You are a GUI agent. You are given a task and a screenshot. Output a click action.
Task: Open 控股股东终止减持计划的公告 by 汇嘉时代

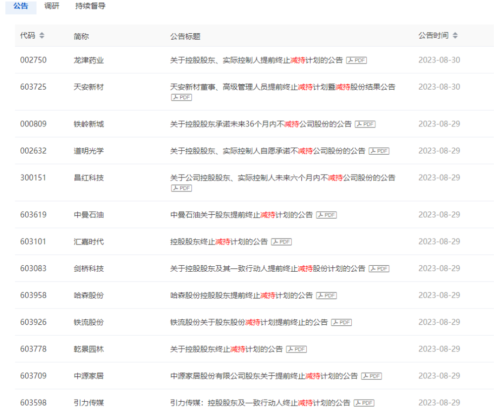(219, 242)
